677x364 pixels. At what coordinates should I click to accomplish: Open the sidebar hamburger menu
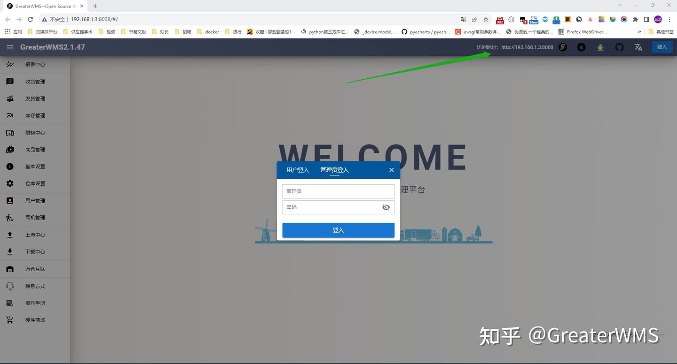10,47
